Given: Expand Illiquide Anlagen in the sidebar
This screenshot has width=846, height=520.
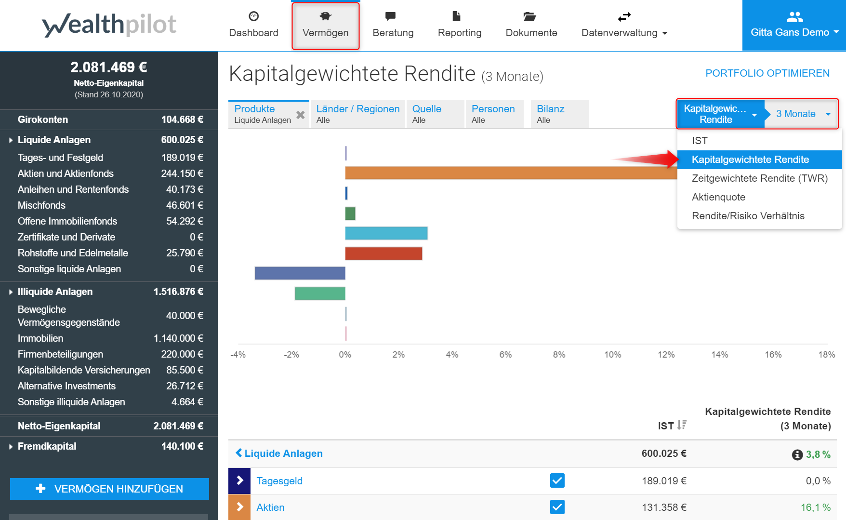Looking at the screenshot, I should [x=11, y=292].
